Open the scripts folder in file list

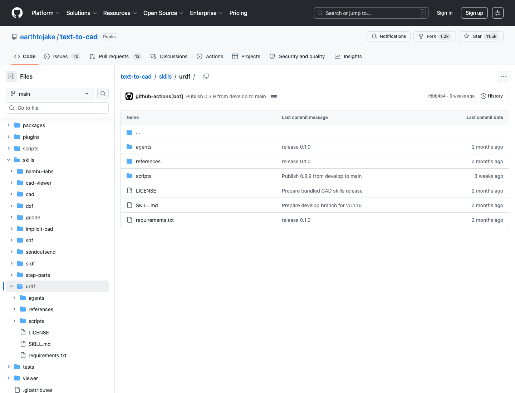point(144,176)
